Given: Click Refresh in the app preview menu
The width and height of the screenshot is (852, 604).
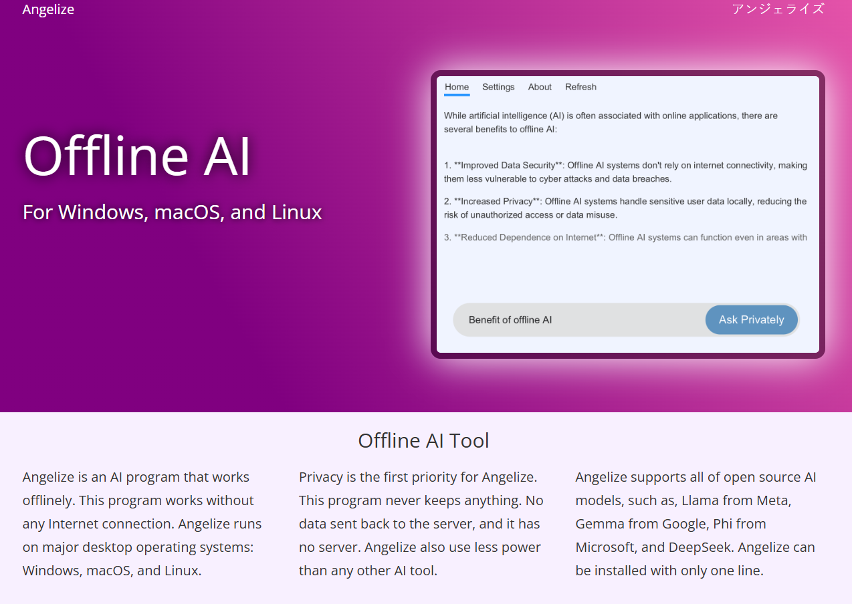Looking at the screenshot, I should point(580,87).
